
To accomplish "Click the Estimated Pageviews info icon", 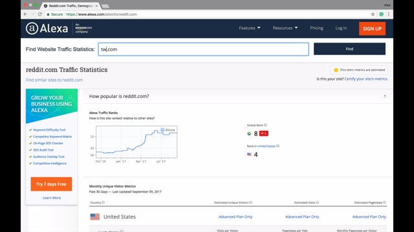I will click(x=384, y=202).
